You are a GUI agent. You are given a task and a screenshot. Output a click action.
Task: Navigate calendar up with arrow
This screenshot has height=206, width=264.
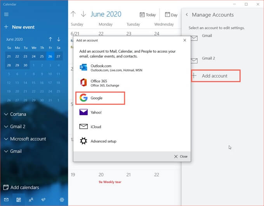[73, 14]
